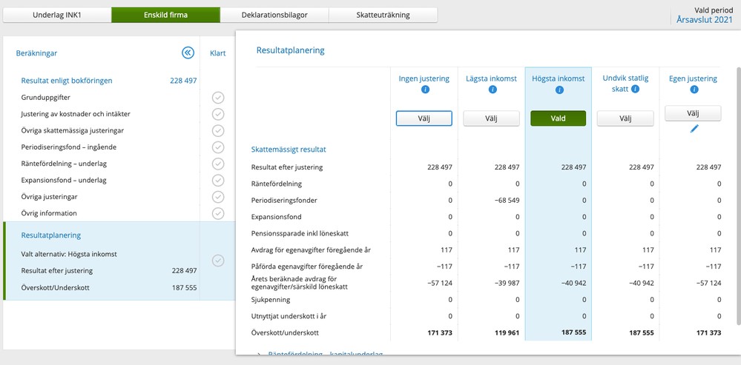This screenshot has width=741, height=365.
Task: Select Periodiseringsfond – ingående in sidebar
Action: click(x=68, y=147)
